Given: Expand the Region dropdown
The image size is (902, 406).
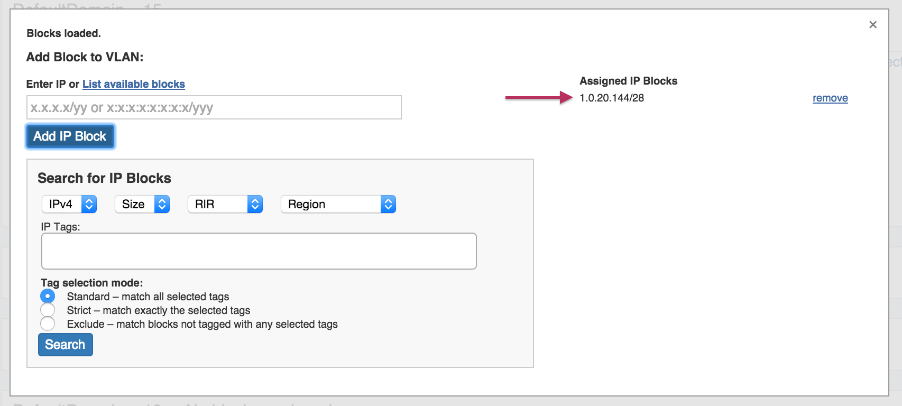Looking at the screenshot, I should tap(338, 204).
